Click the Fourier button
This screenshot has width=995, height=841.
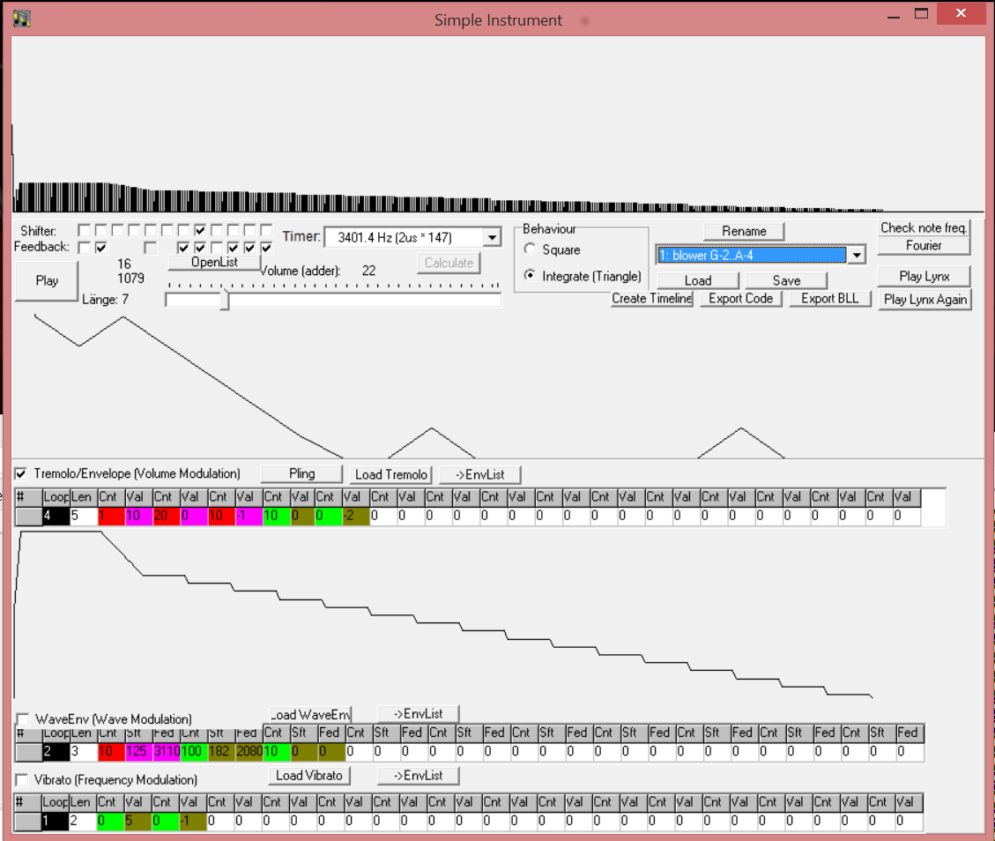924,245
